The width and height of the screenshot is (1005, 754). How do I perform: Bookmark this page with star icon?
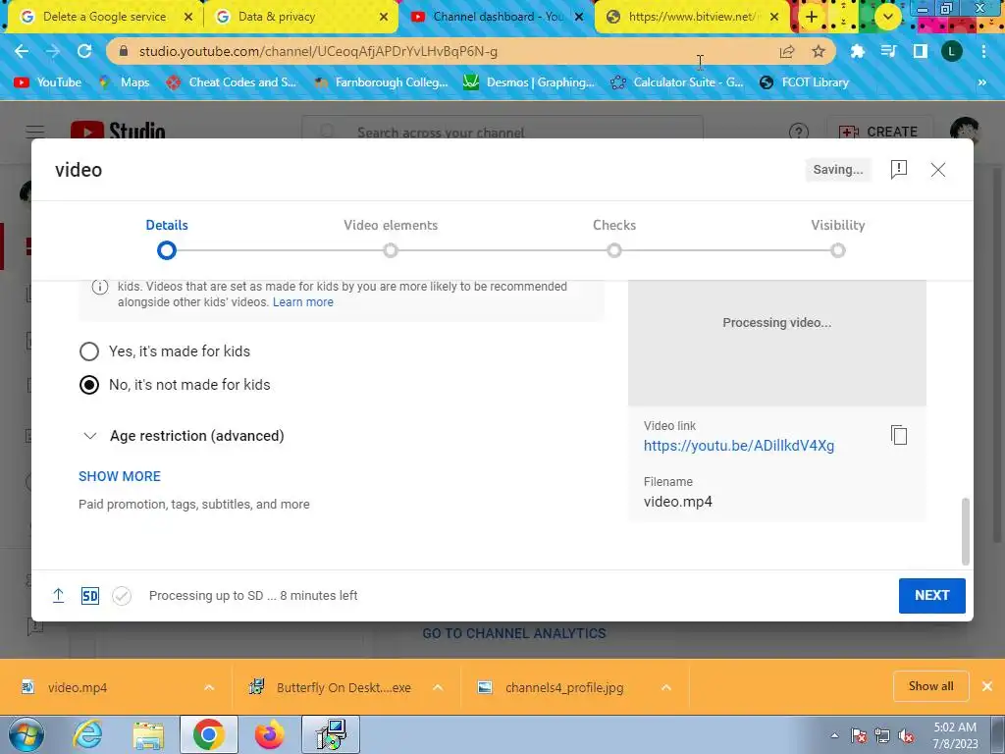(x=819, y=51)
